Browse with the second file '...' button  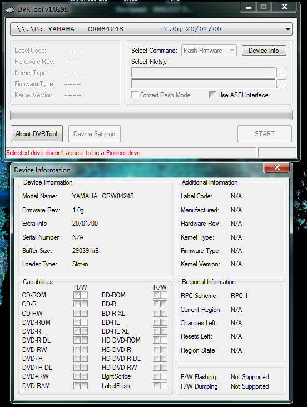281,84
